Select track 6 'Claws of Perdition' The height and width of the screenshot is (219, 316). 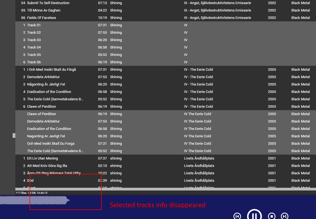pos(166,107)
